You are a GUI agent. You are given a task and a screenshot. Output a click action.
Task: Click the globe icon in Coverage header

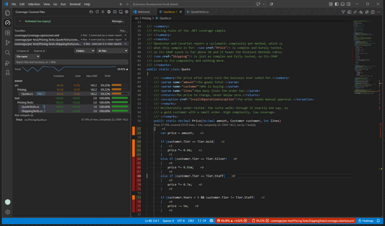point(109,12)
